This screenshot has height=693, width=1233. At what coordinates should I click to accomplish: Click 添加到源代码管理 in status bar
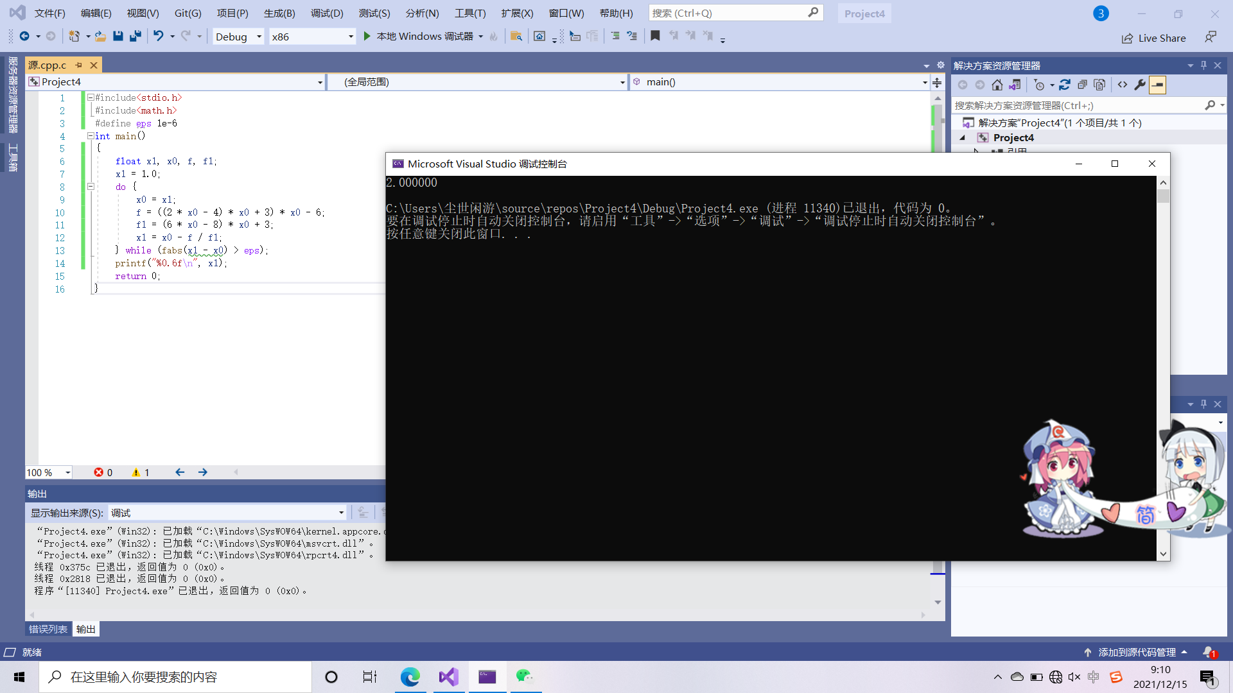1136,652
